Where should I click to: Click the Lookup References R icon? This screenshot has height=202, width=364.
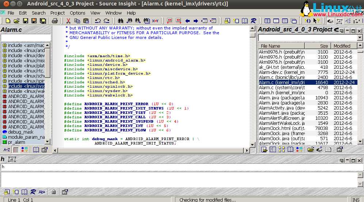coord(254,21)
